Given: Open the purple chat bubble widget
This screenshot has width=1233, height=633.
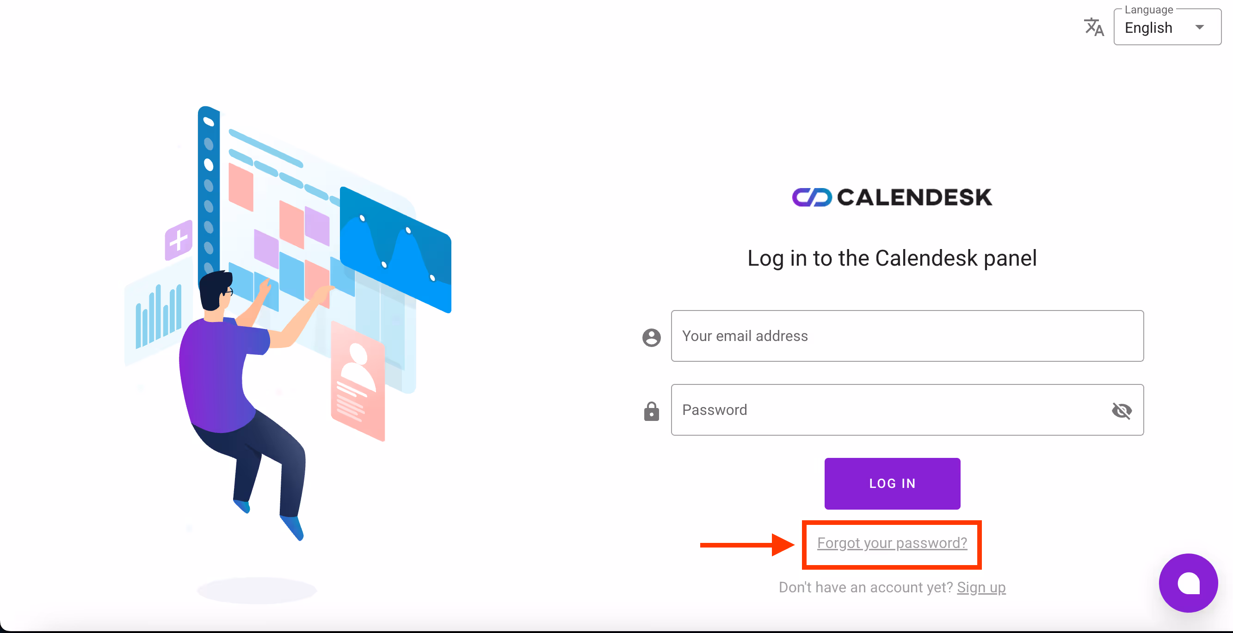Looking at the screenshot, I should (1188, 583).
